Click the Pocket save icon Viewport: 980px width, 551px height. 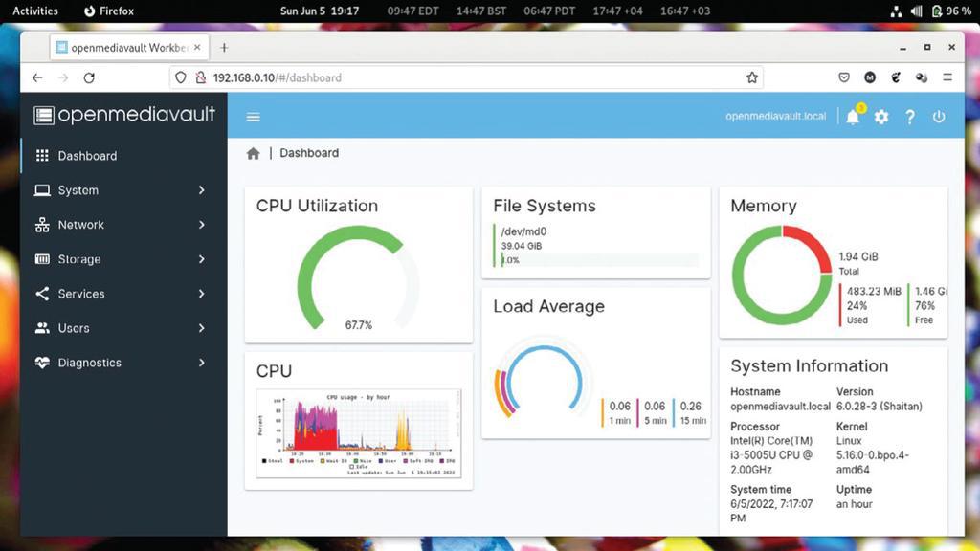coord(844,77)
